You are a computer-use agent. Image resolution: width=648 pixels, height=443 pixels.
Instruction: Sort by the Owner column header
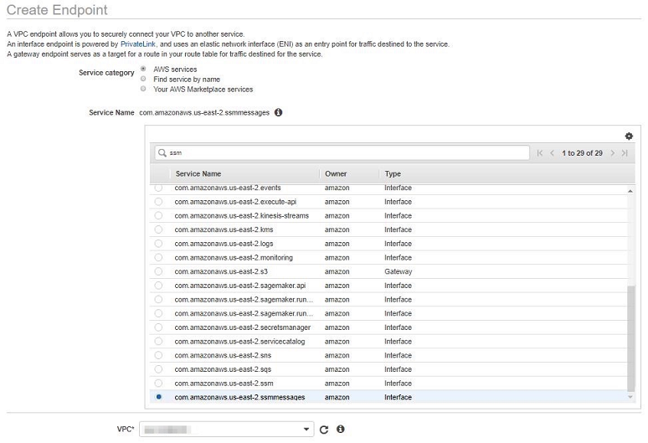click(336, 174)
